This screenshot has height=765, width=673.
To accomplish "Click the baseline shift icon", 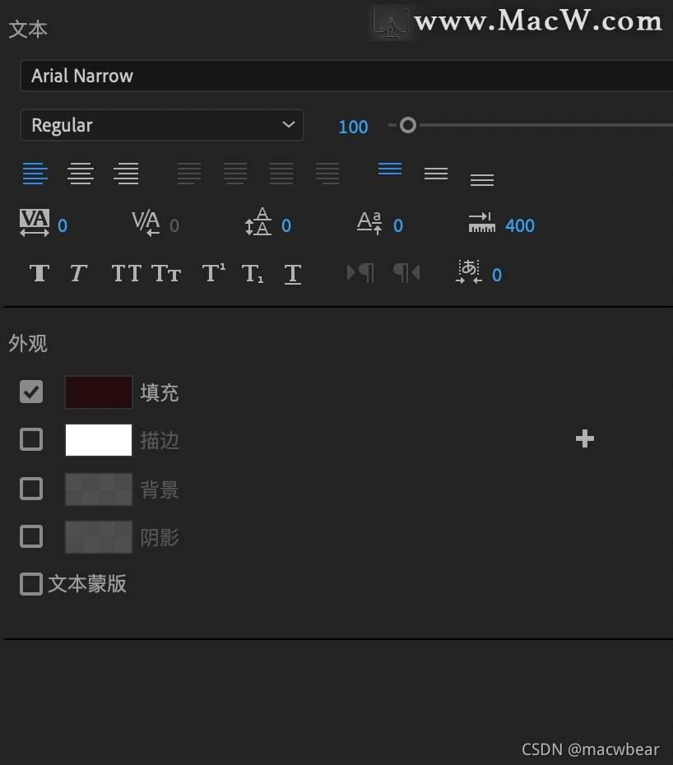I will (x=369, y=223).
